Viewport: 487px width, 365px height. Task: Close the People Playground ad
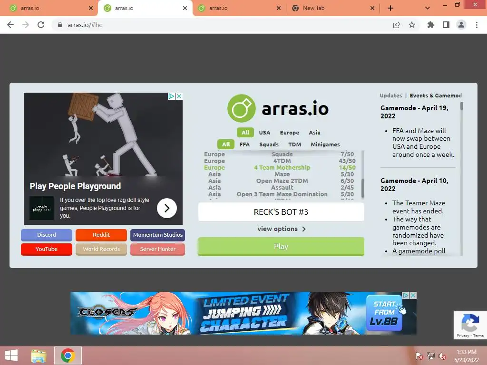[179, 96]
